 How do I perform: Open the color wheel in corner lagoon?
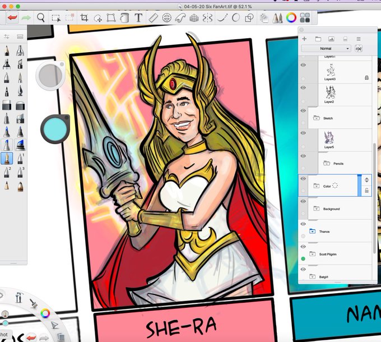pyautogui.click(x=45, y=313)
